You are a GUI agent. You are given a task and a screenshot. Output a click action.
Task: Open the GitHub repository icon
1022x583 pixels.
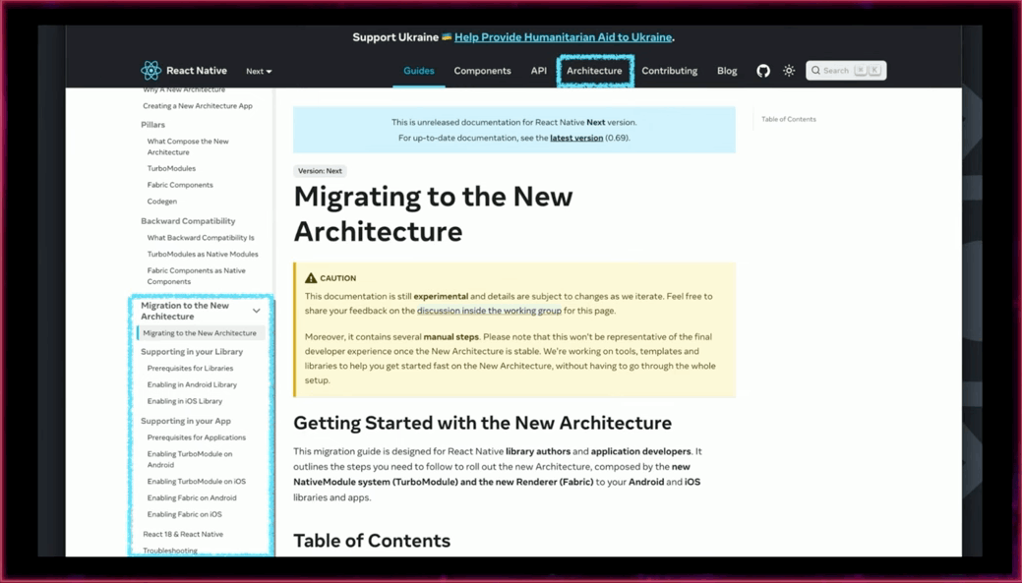763,71
